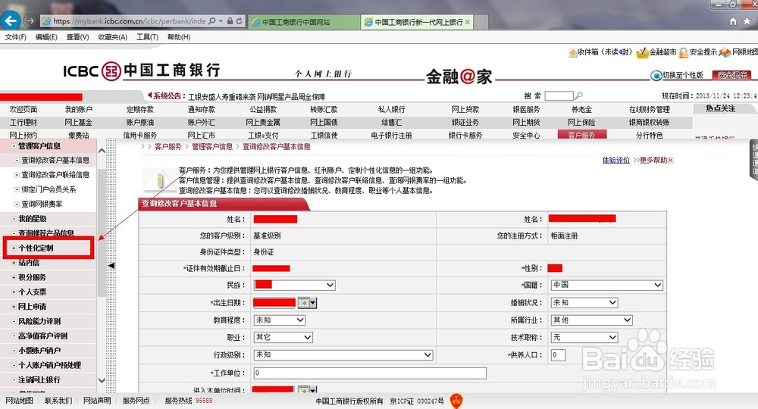The image size is (758, 409).
Task: Click the 安全退出 button
Action: point(732,75)
